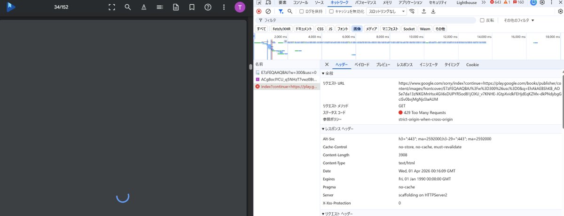Switch to the 要素 panel tab

coord(282,2)
